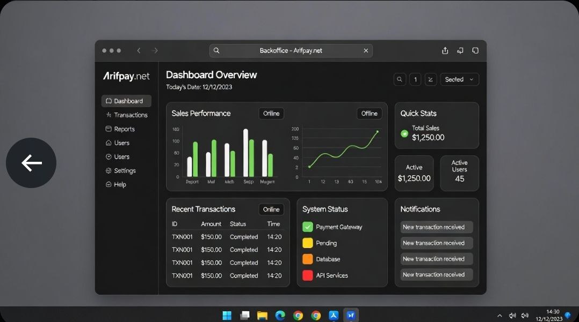Click the first New transaction received notification
This screenshot has height=322, width=579.
437,227
